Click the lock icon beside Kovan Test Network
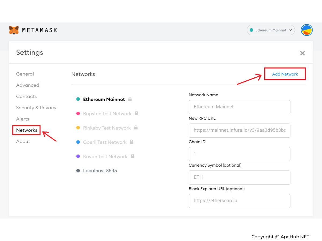 (132, 156)
